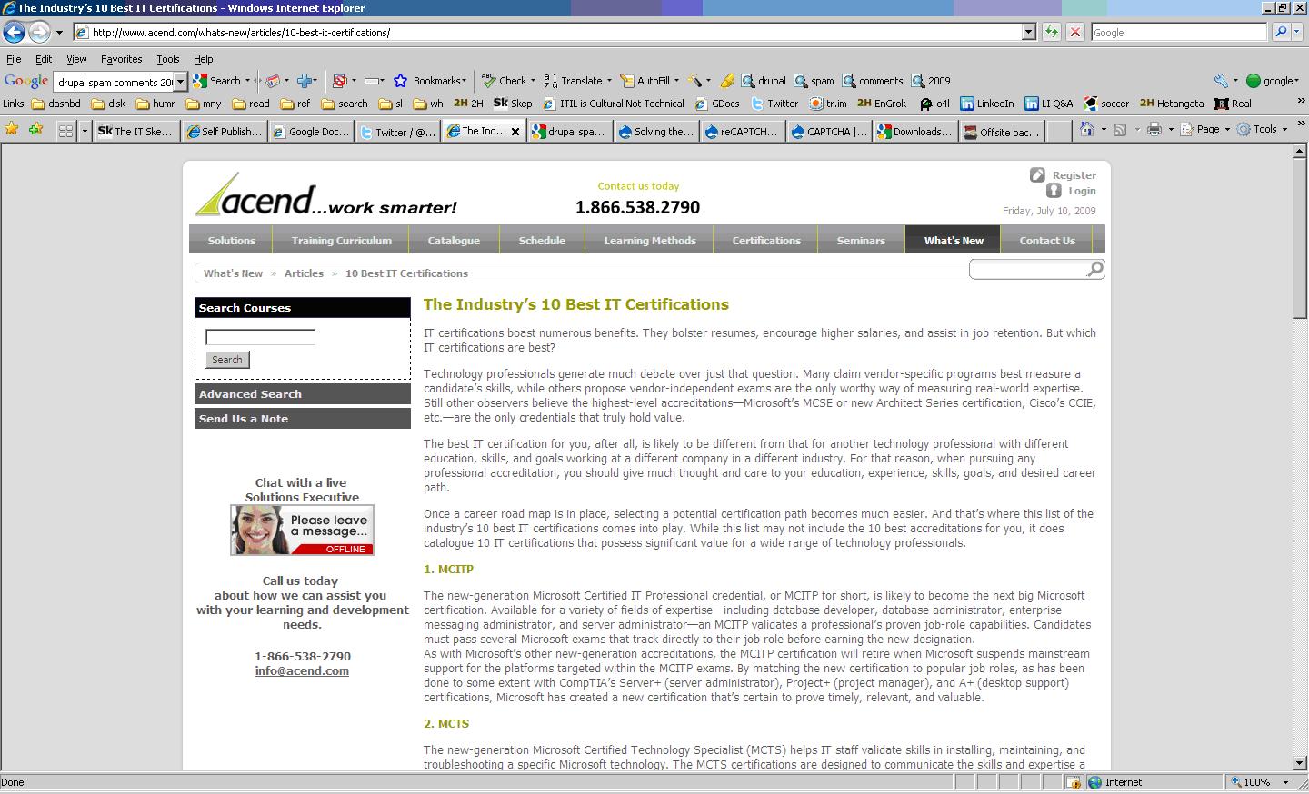Click the Search Courses text field

pos(260,337)
